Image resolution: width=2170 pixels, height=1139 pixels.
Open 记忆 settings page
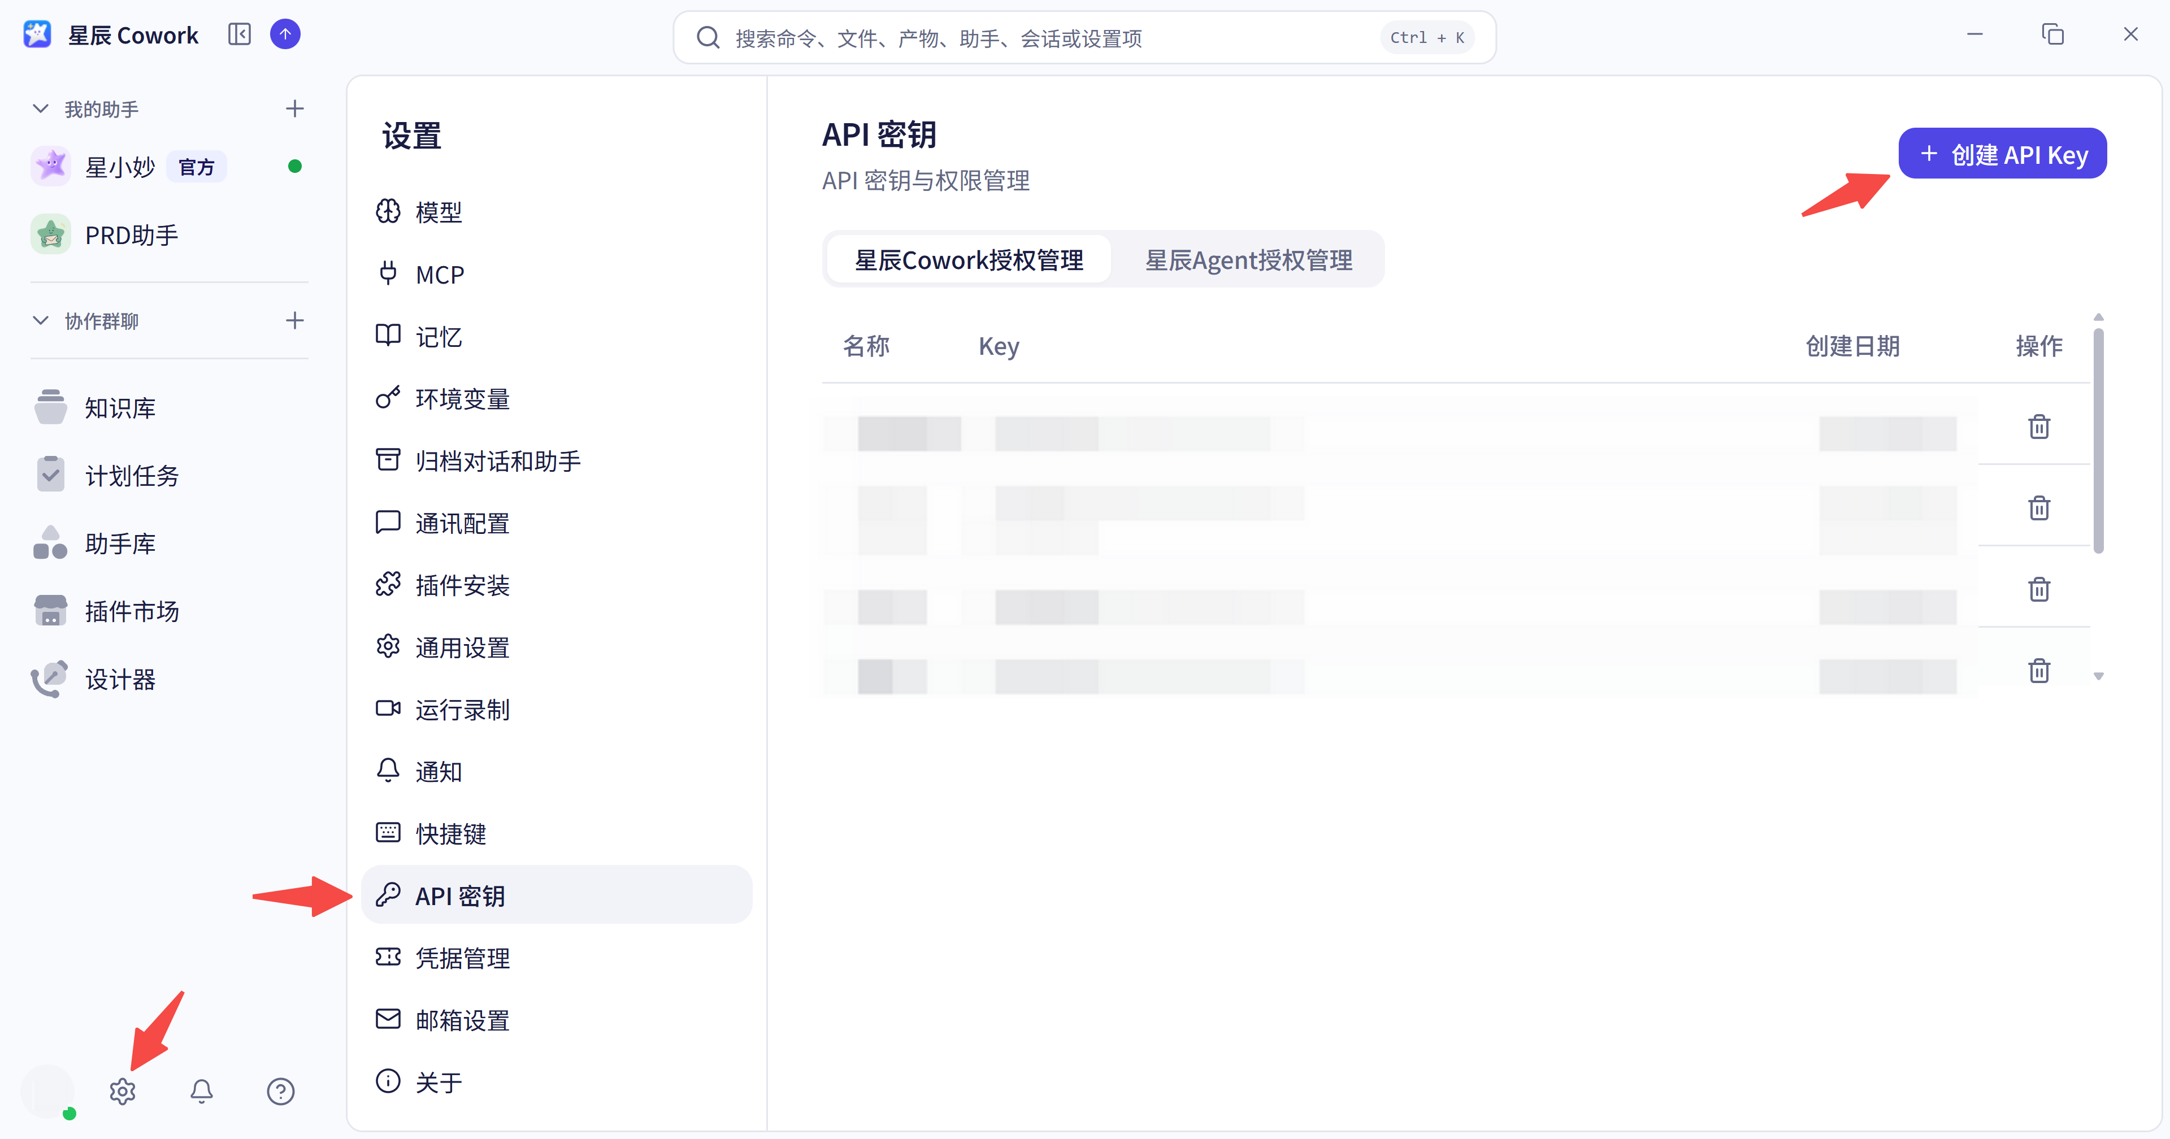(556, 337)
